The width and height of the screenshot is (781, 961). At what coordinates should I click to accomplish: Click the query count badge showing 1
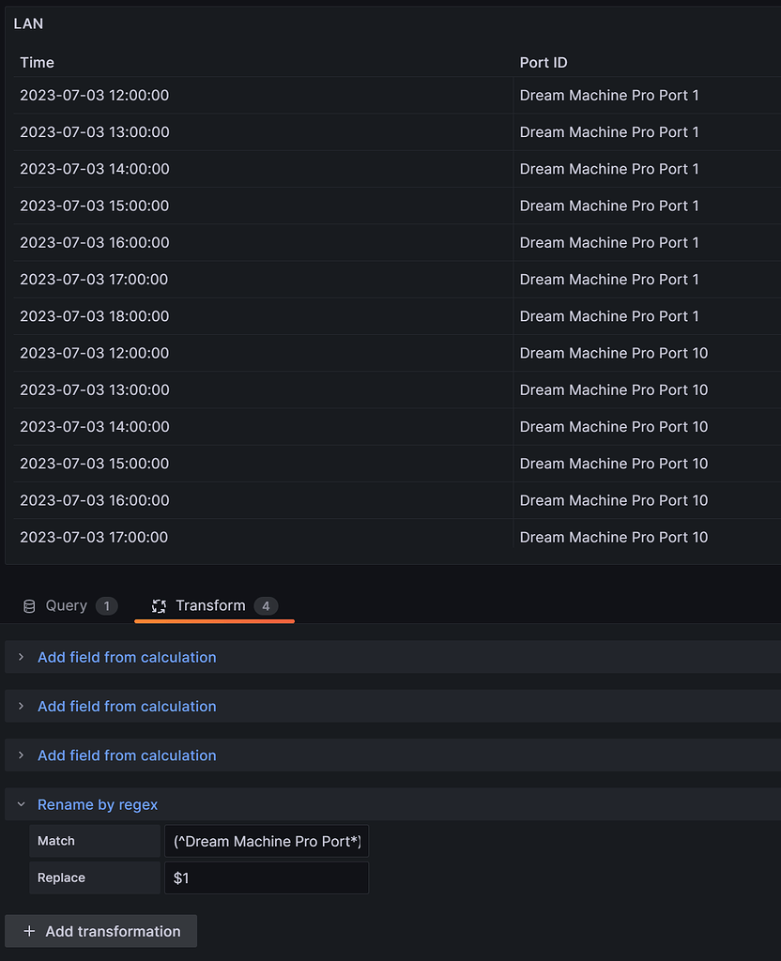click(106, 605)
